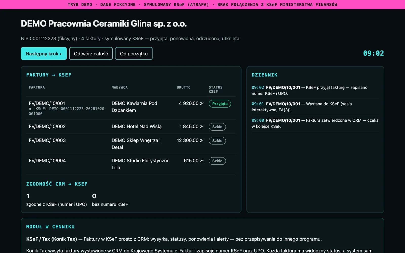Click the KSeF / Tax (Konik Tax) text

pyautogui.click(x=52, y=239)
